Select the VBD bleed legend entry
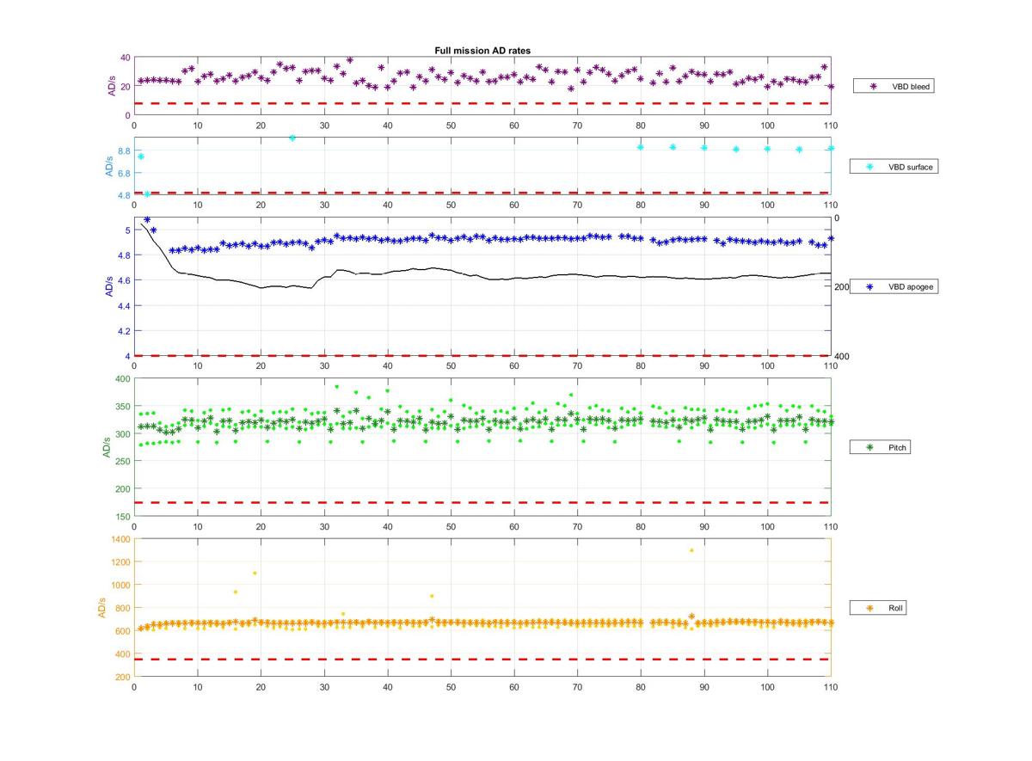 point(894,86)
